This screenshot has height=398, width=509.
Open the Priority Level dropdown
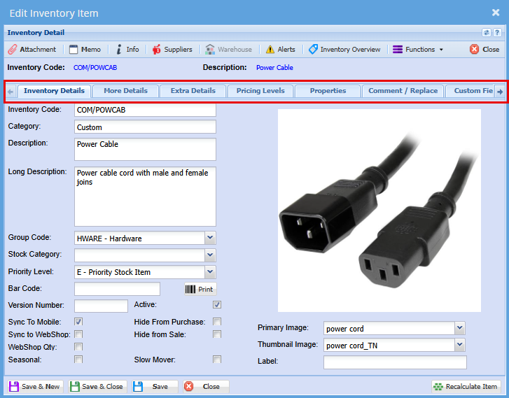[x=210, y=272]
